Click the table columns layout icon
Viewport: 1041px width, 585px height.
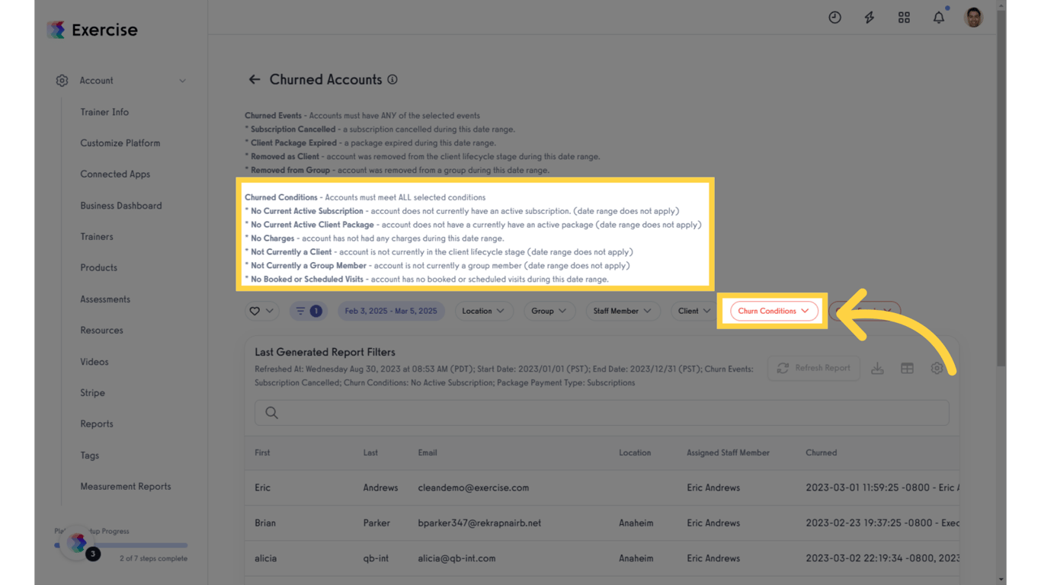pos(907,368)
